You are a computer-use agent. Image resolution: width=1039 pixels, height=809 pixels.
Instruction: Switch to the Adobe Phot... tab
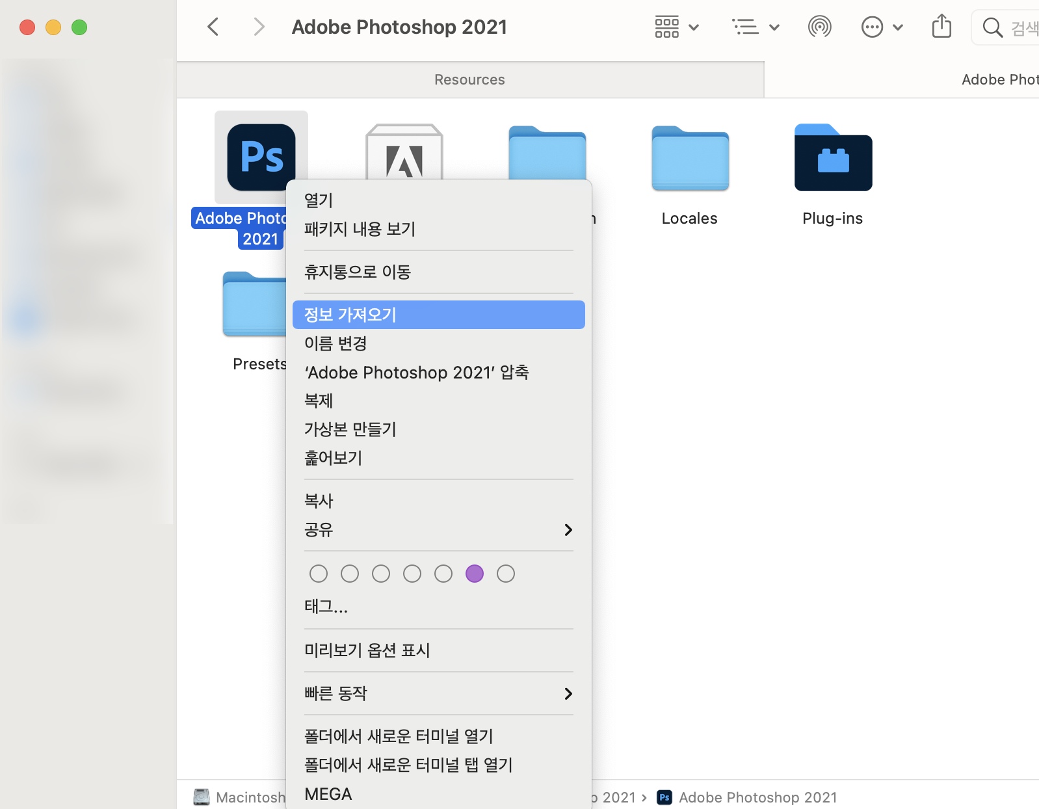(902, 80)
